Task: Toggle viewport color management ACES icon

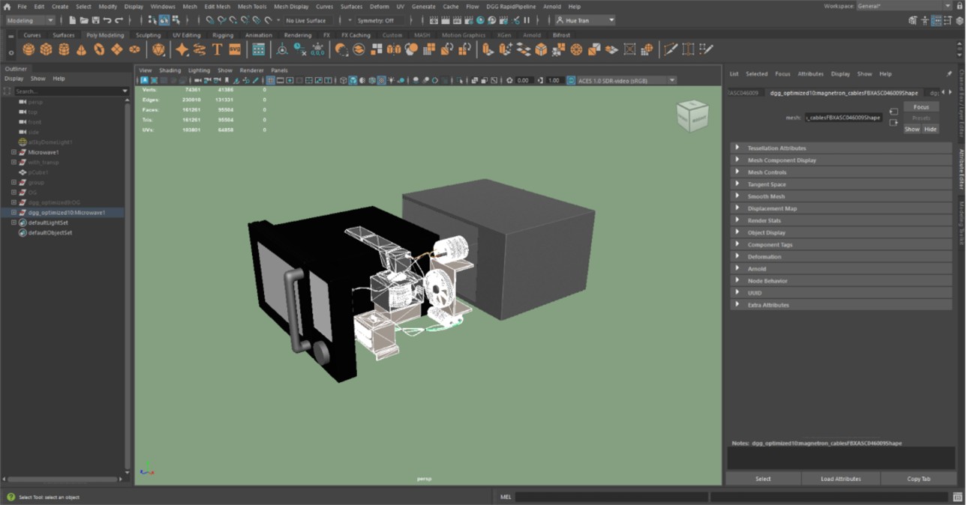Action: [571, 80]
